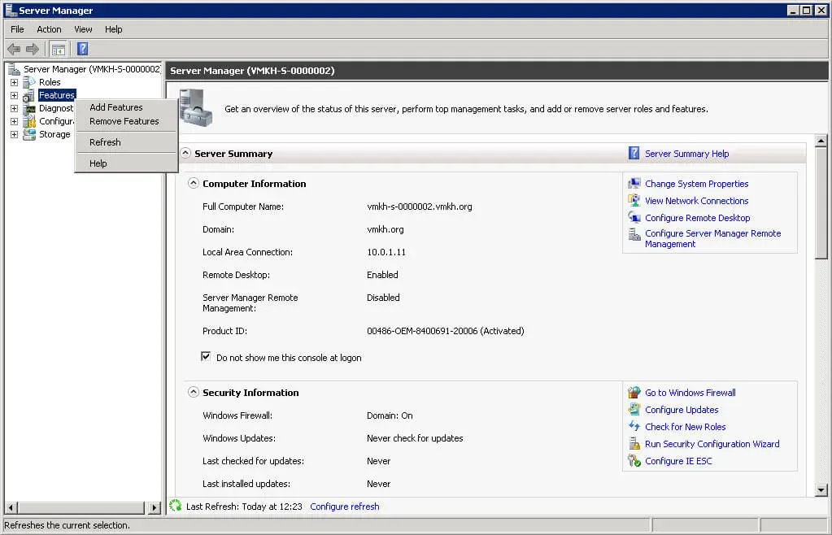Open Change System Properties link
The height and width of the screenshot is (535, 832).
[696, 184]
